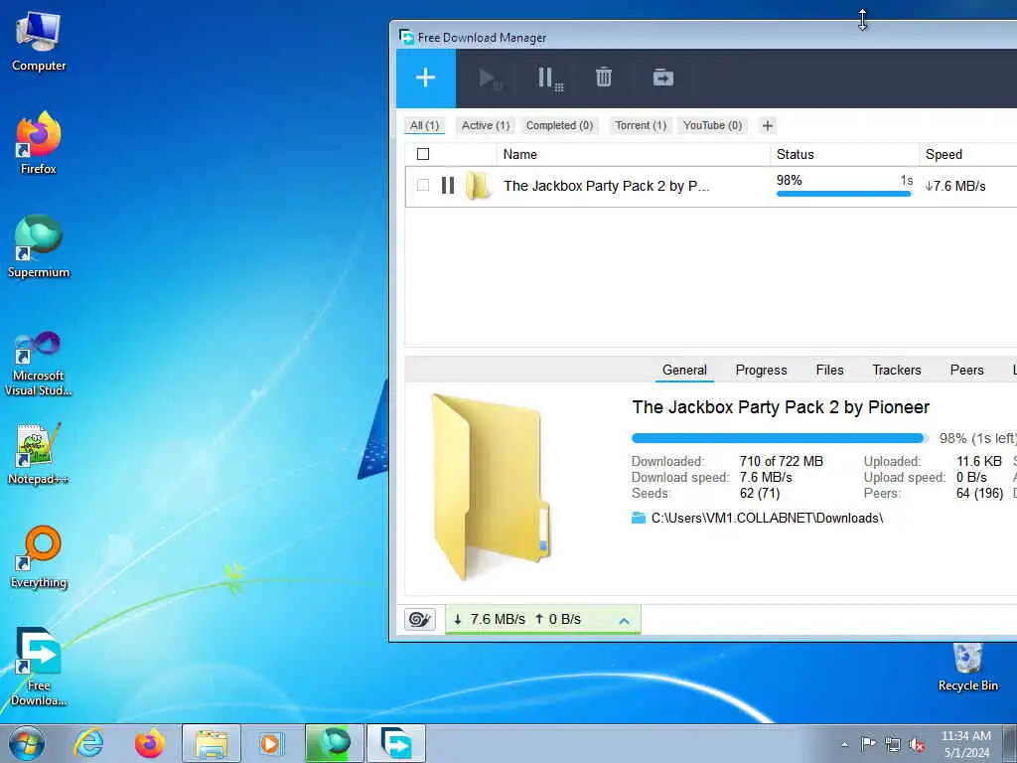Select Free Download Manager desktop shortcut
The width and height of the screenshot is (1017, 763).
tap(39, 667)
